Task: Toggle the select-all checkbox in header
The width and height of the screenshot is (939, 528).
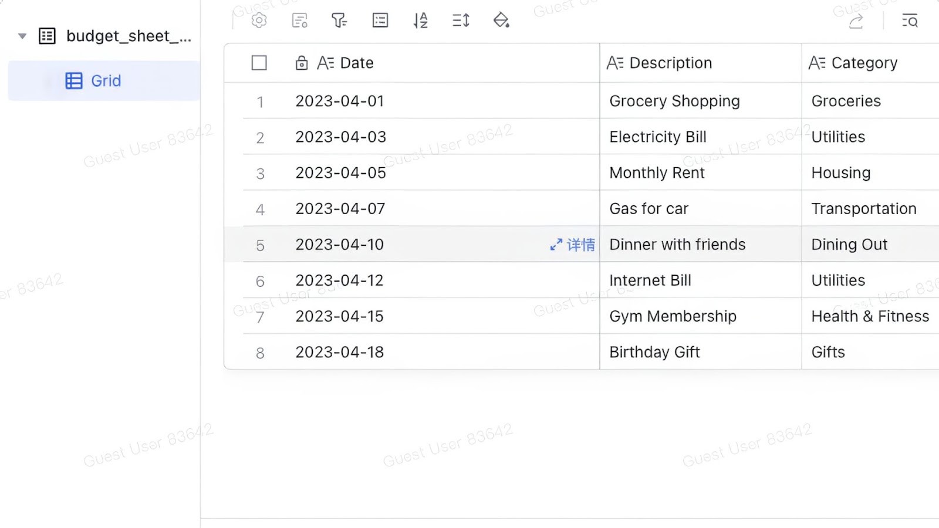Action: tap(259, 62)
